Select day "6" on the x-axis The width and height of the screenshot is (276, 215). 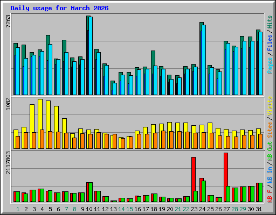coord(58,209)
